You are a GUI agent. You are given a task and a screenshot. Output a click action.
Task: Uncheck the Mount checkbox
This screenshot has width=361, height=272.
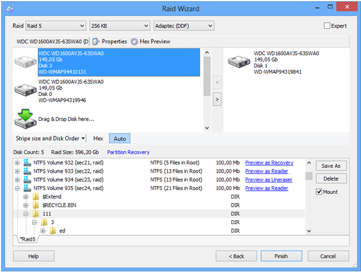(x=319, y=191)
